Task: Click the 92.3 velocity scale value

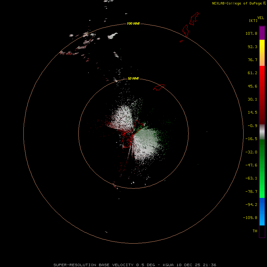Action: click(252, 47)
